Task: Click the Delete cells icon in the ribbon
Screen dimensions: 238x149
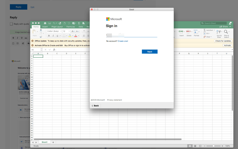Action: (188, 32)
